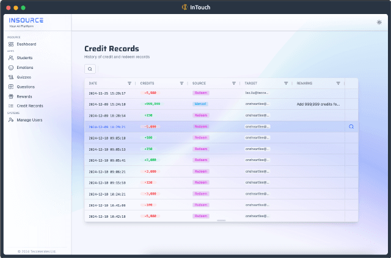Click the CREDITS column header
Screen dimensions: 391x258
(x=147, y=83)
